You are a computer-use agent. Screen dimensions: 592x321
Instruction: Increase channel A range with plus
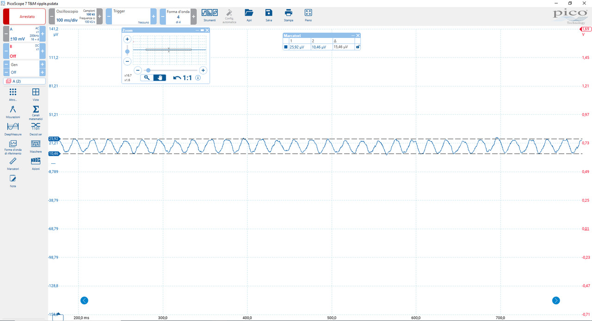pyautogui.click(x=43, y=34)
